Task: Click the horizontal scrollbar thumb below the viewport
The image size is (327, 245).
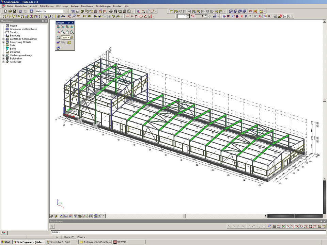Action: coord(184,216)
